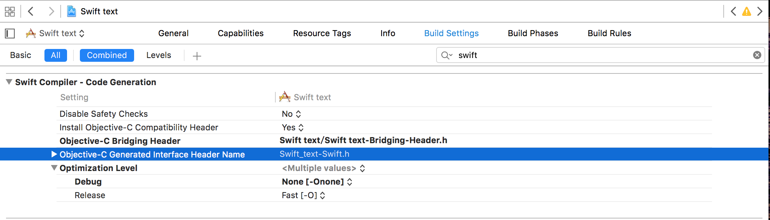Click the yellow warning issue icon
The image size is (770, 220).
[x=746, y=11]
